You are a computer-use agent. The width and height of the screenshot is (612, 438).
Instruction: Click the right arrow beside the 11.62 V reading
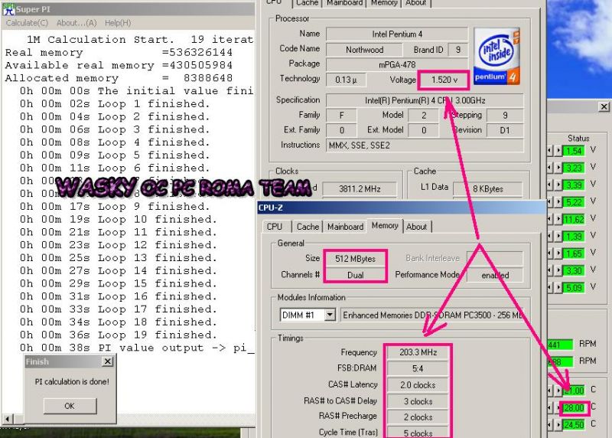click(558, 219)
